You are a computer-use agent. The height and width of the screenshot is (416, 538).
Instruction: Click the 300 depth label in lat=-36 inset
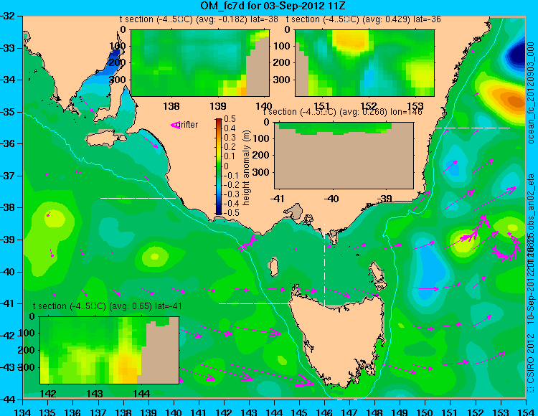click(282, 80)
